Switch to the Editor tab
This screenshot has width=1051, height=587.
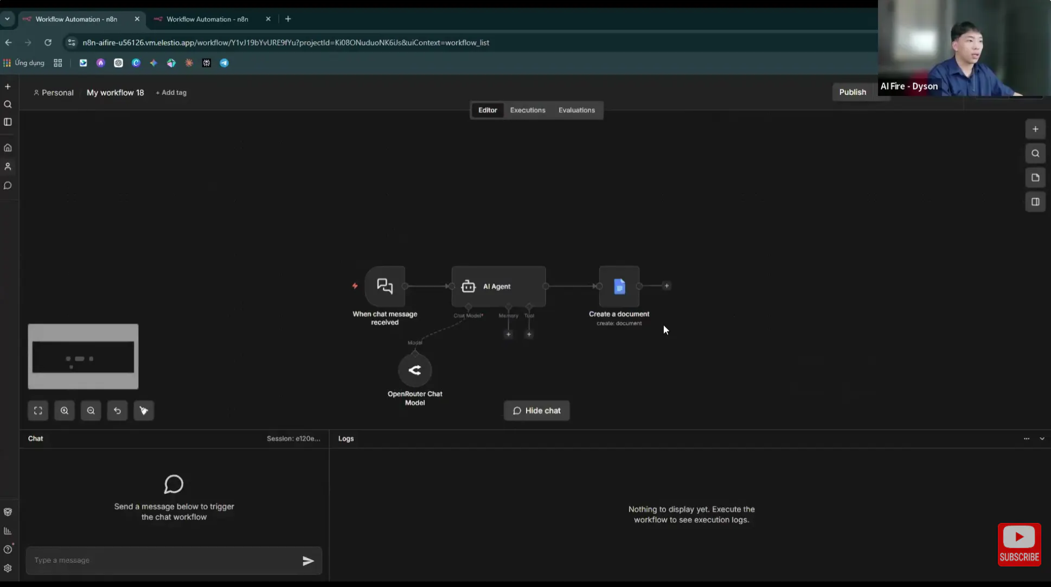point(488,110)
